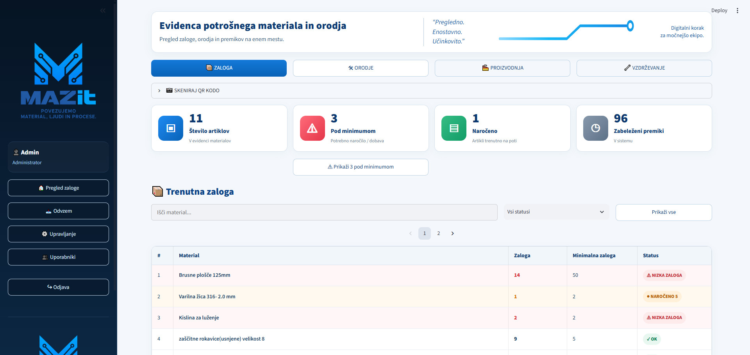Open the PROIZVODNJA tab

502,68
